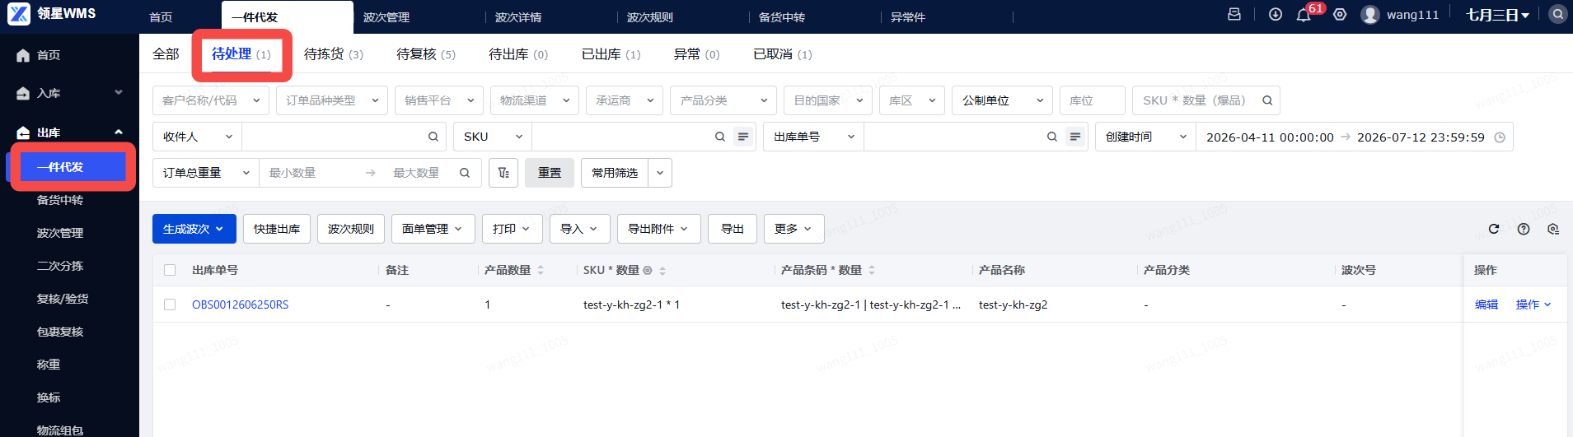This screenshot has width=1573, height=437.
Task: Expand 面单管理 dropdown button
Action: click(x=433, y=229)
